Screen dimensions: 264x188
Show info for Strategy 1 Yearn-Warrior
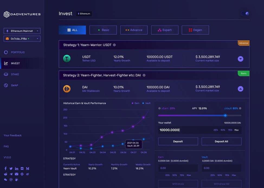[114, 45]
